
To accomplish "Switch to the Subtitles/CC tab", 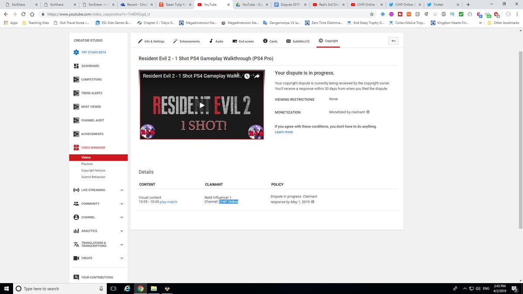I will tap(298, 41).
